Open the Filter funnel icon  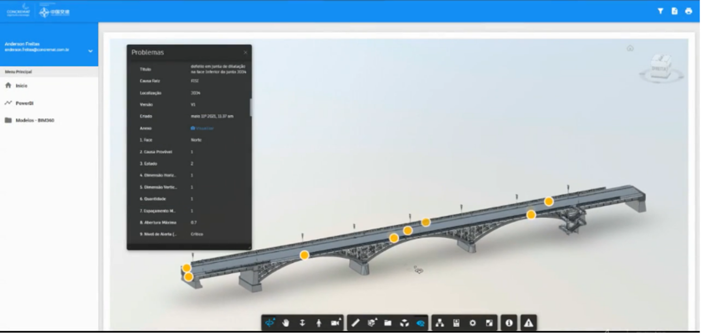[x=660, y=11]
